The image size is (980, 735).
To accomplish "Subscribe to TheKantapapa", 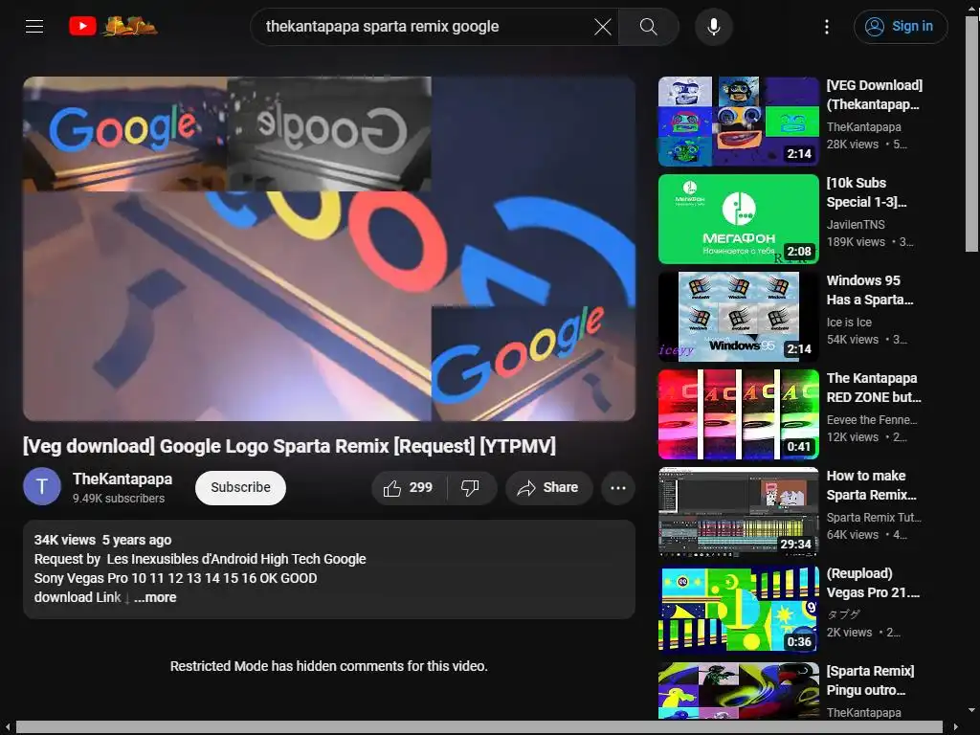I will 240,487.
